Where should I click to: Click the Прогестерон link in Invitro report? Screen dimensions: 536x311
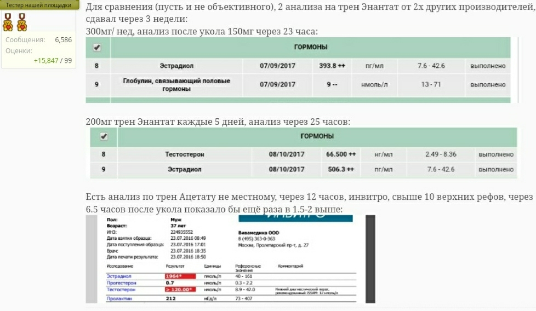(x=121, y=283)
